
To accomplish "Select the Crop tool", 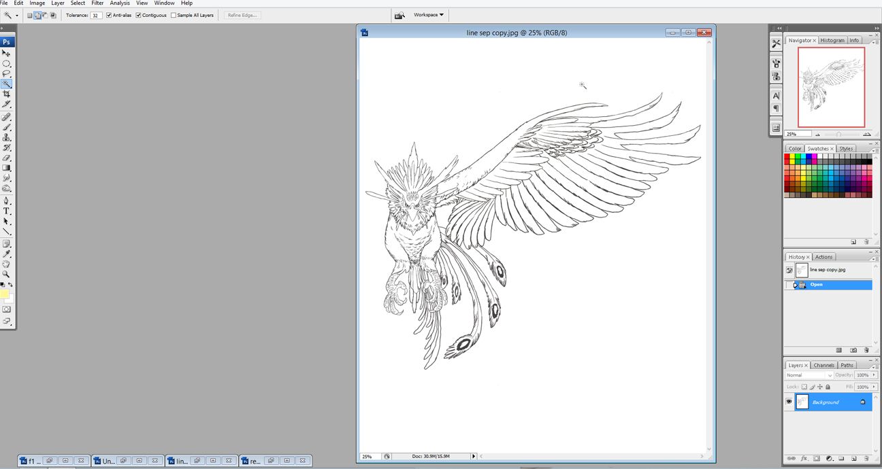I will [6, 94].
